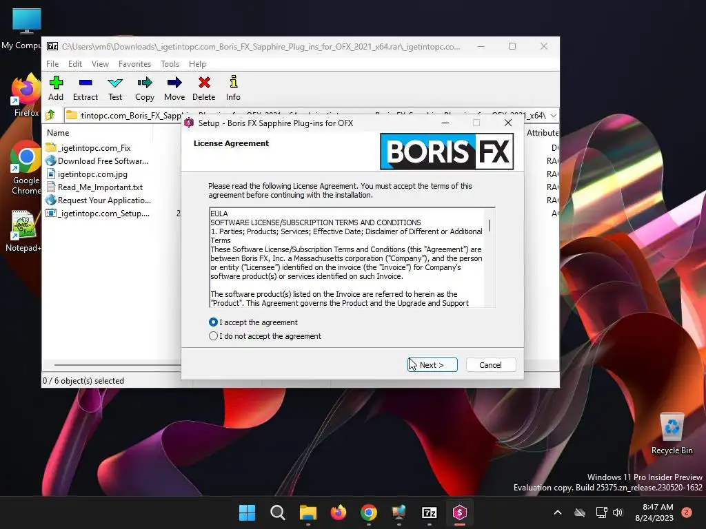The height and width of the screenshot is (529, 706).
Task: Open the File menu in 7-Zip
Action: (x=52, y=64)
